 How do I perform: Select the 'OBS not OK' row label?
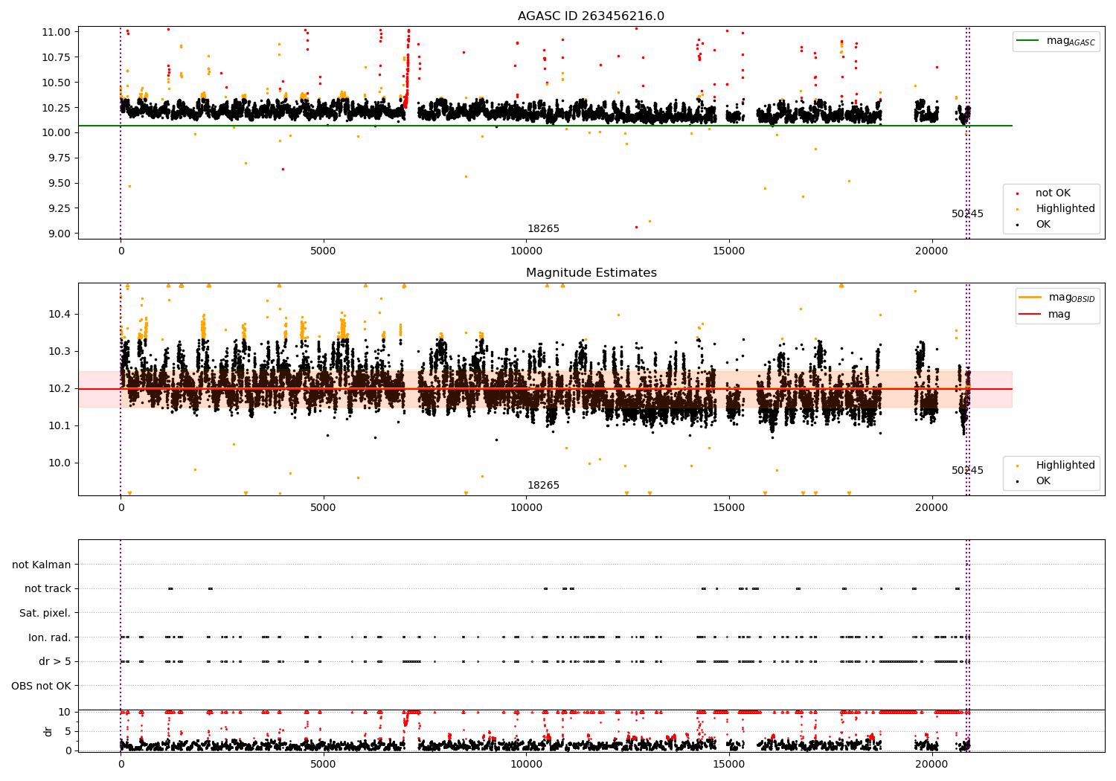pos(41,687)
